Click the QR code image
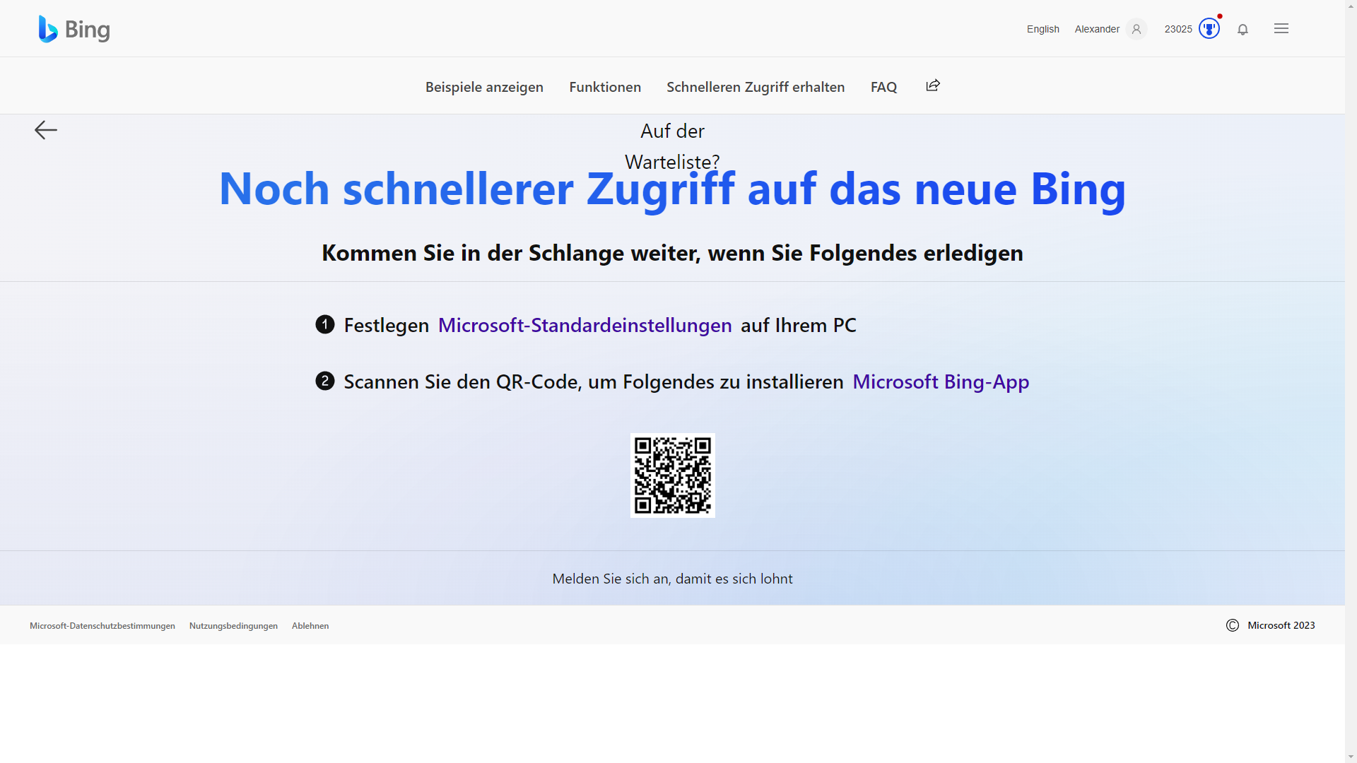The width and height of the screenshot is (1357, 763). [672, 475]
